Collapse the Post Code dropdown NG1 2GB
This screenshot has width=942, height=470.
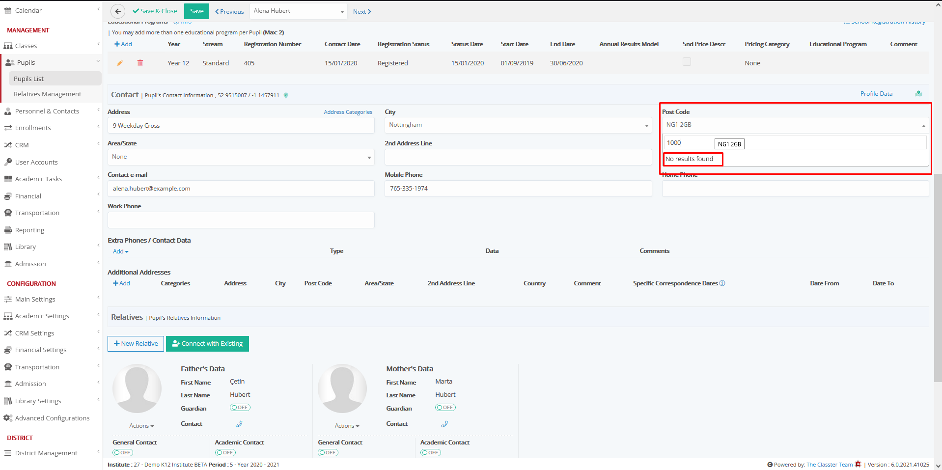click(795, 125)
